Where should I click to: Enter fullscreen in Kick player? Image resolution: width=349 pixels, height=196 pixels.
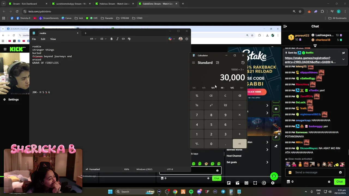click(x=255, y=183)
